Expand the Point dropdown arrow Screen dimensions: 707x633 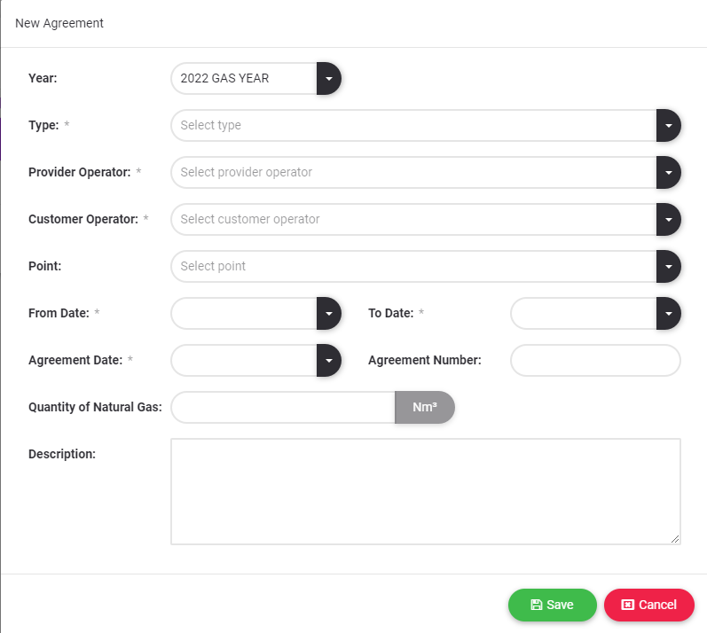tap(668, 267)
